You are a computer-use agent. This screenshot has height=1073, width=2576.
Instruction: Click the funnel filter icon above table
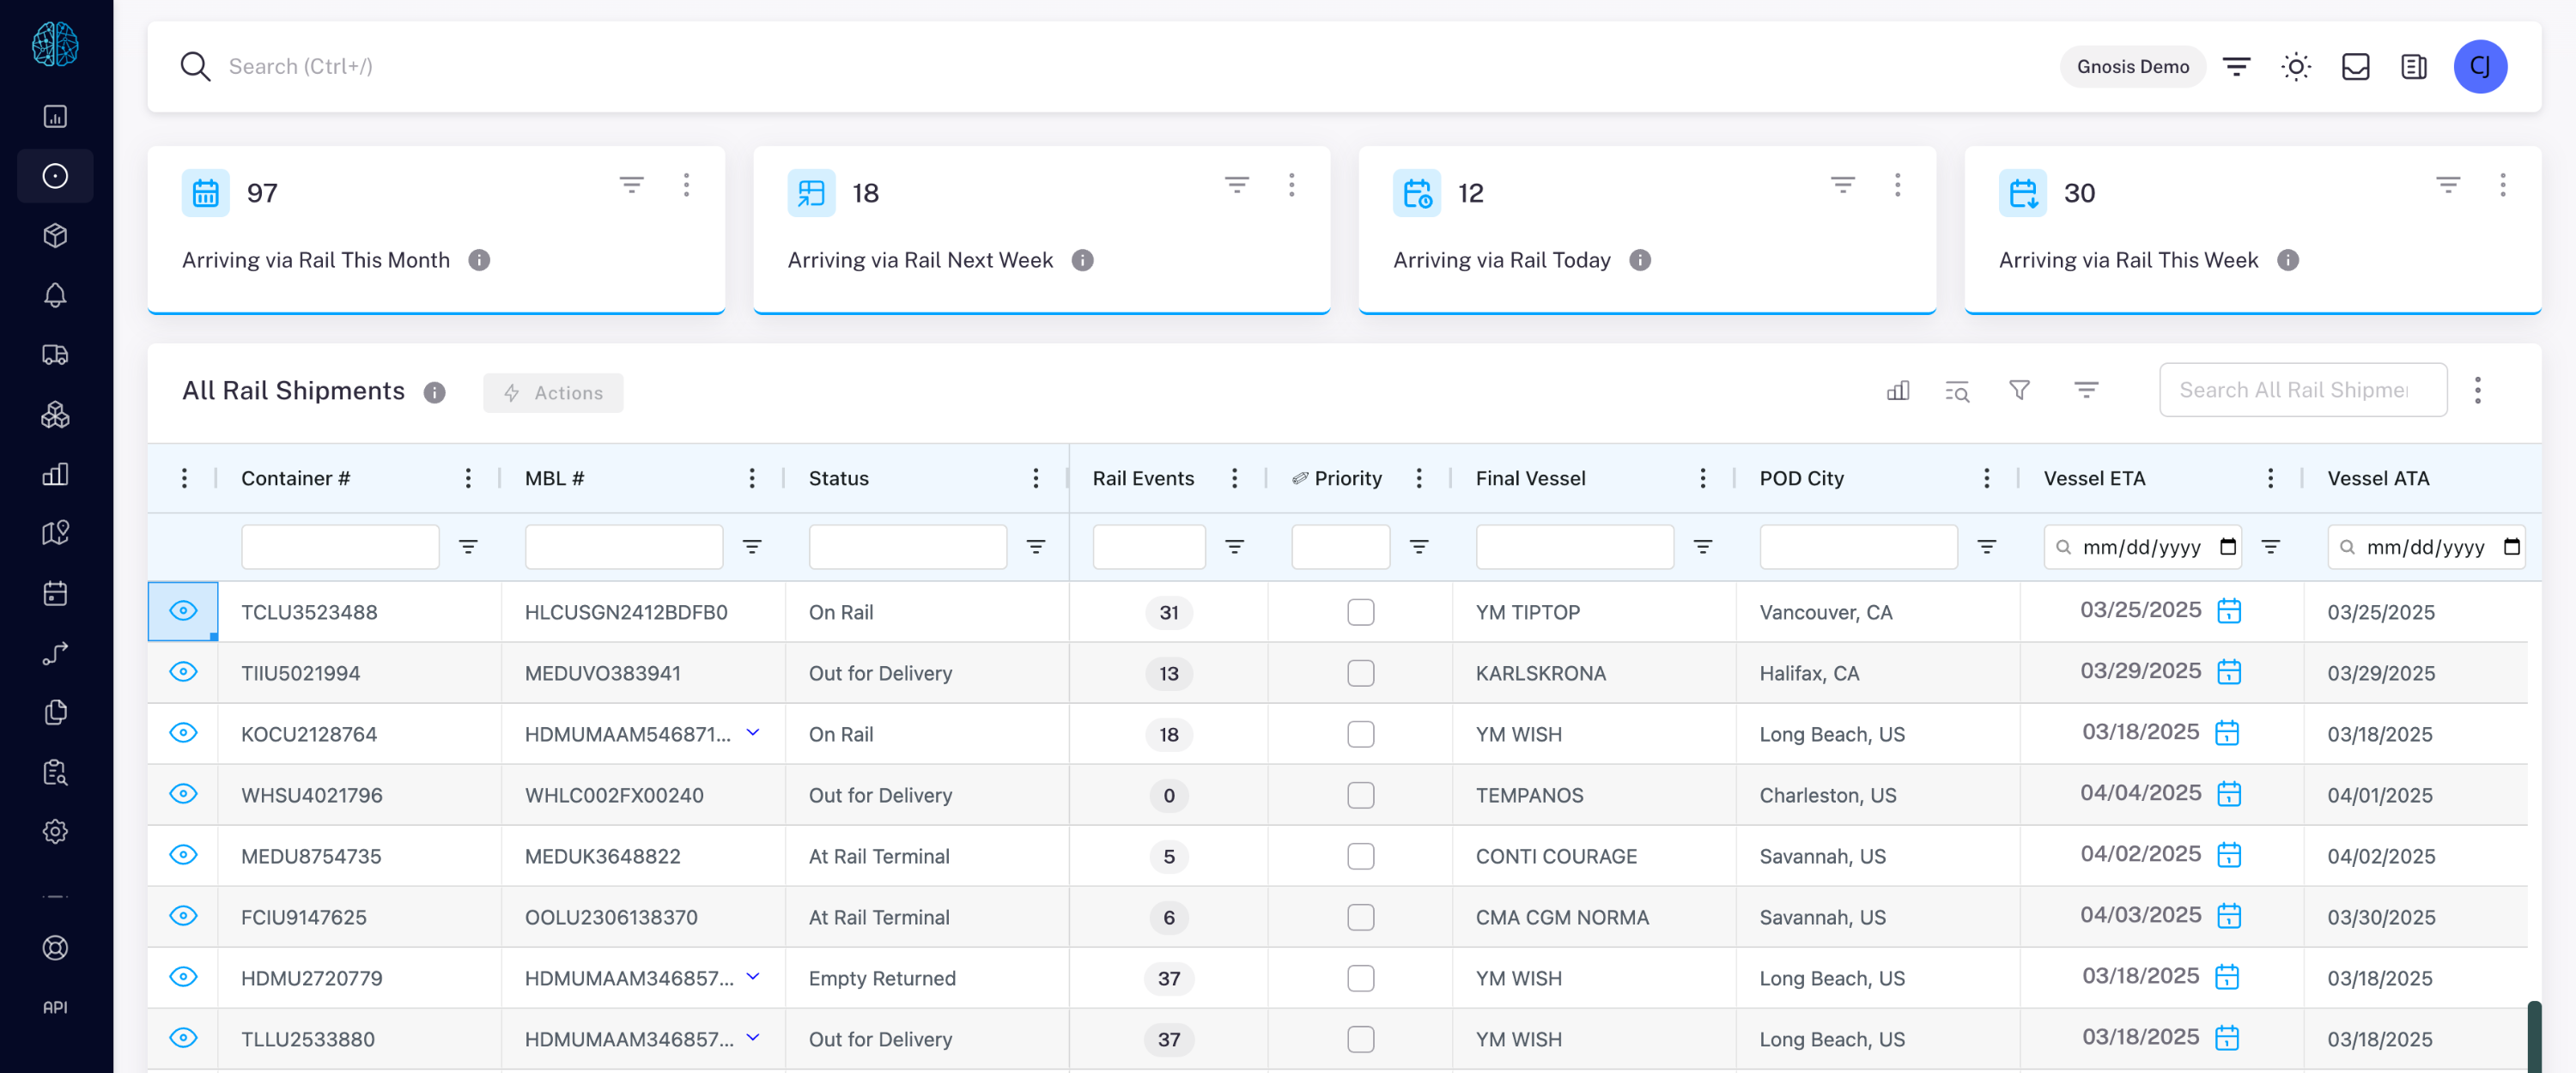2019,390
